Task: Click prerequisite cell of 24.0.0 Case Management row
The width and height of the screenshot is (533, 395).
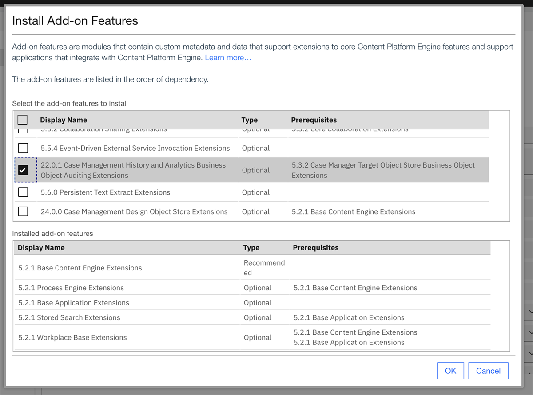Action: click(354, 212)
